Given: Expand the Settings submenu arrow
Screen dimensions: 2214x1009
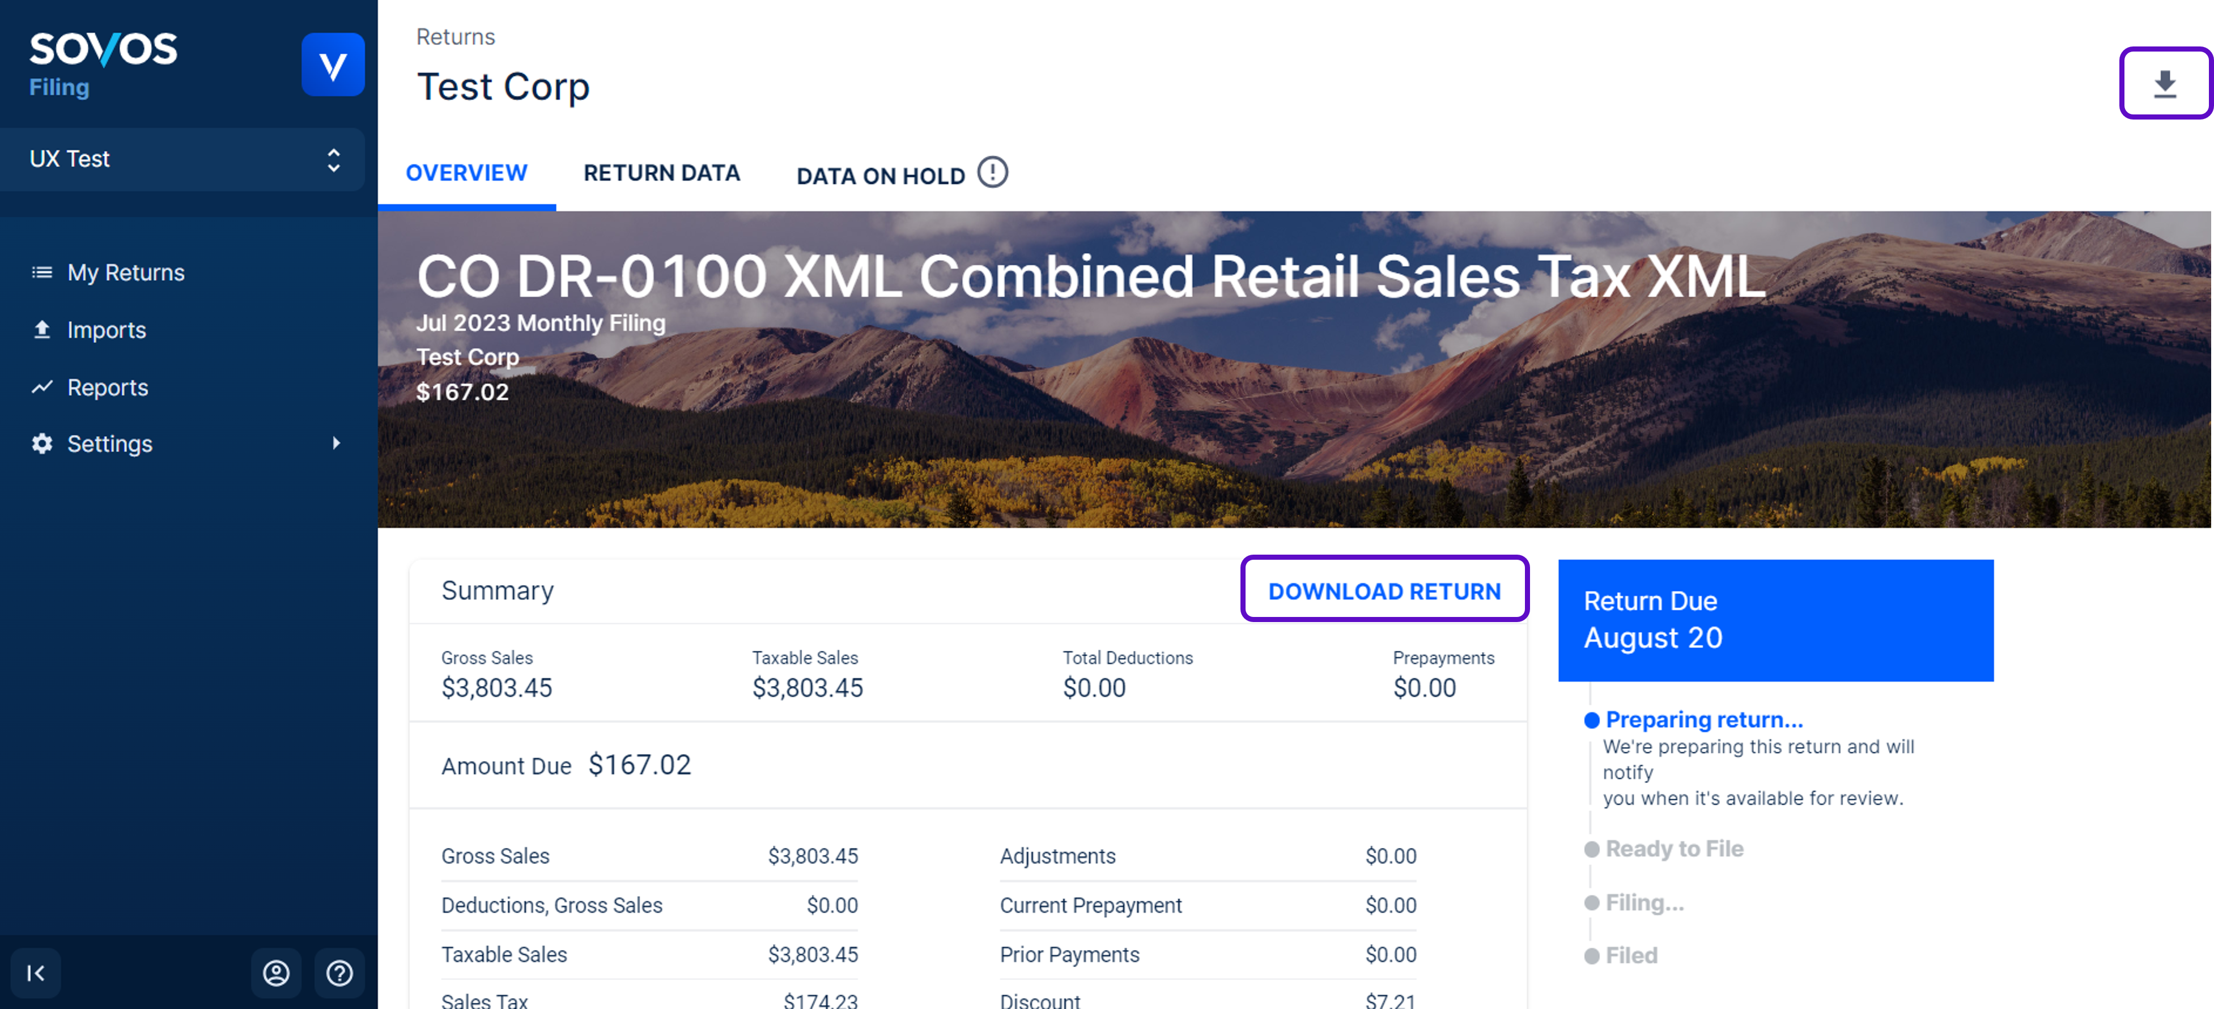Looking at the screenshot, I should point(336,444).
